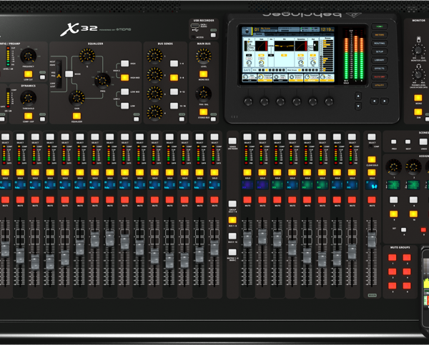Toggle the LOW CUT button
This screenshot has height=345, width=429.
click(x=28, y=74)
